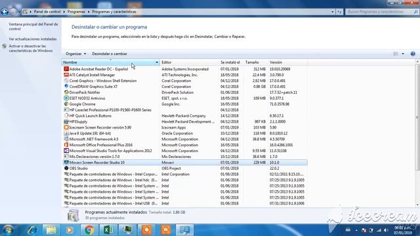The image size is (420, 236).
Task: Go to Panel de control breadcrumb
Action: coord(47,12)
